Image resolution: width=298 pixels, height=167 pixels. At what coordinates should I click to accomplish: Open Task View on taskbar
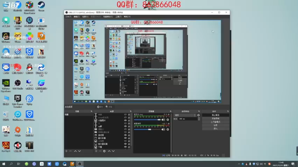pyautogui.click(x=19, y=164)
